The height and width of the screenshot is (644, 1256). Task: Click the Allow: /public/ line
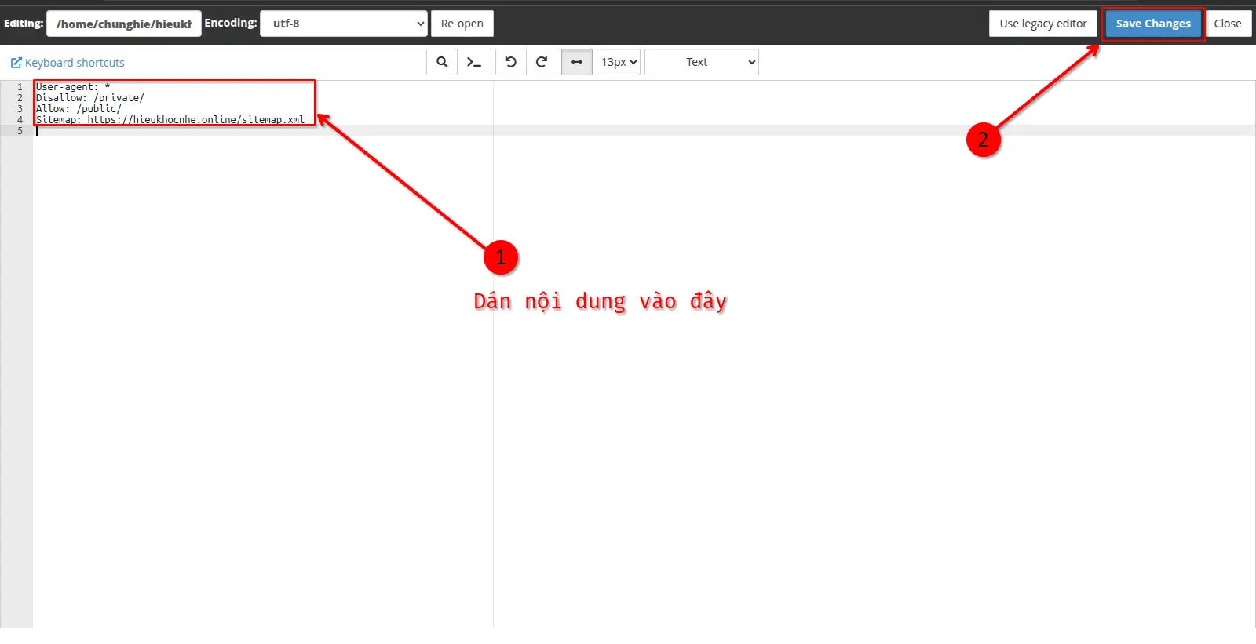(78, 109)
